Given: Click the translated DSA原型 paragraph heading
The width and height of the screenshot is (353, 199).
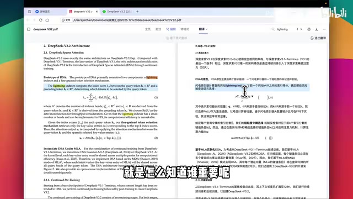Looking at the screenshot, I should (x=202, y=79).
